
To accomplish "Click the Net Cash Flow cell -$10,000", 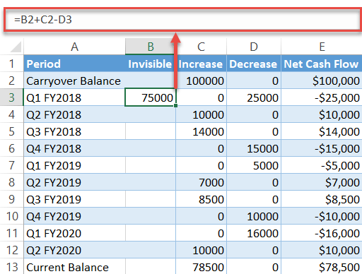I will click(x=322, y=216).
